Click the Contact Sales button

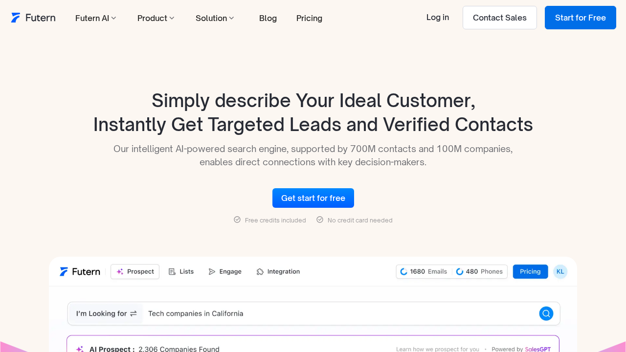point(499,18)
